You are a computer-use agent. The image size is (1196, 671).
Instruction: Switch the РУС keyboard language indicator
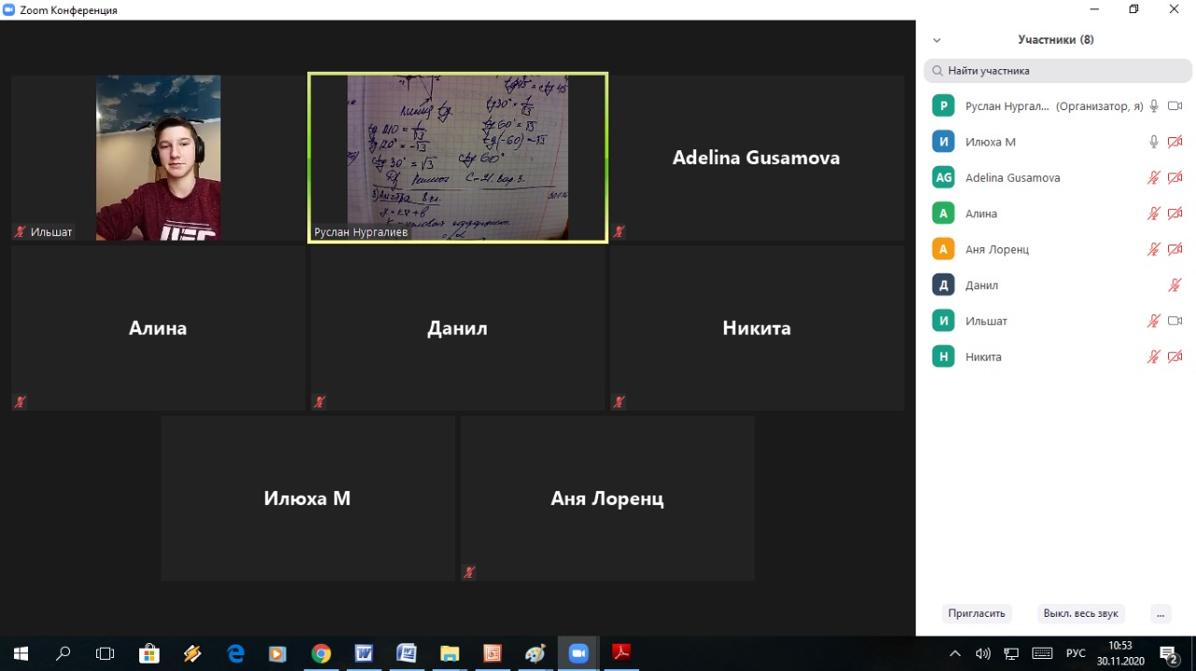tap(1075, 653)
